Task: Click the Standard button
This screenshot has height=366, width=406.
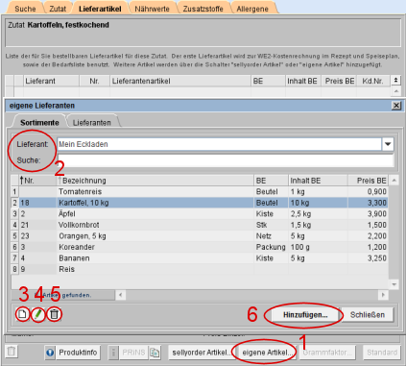Action: [382, 353]
